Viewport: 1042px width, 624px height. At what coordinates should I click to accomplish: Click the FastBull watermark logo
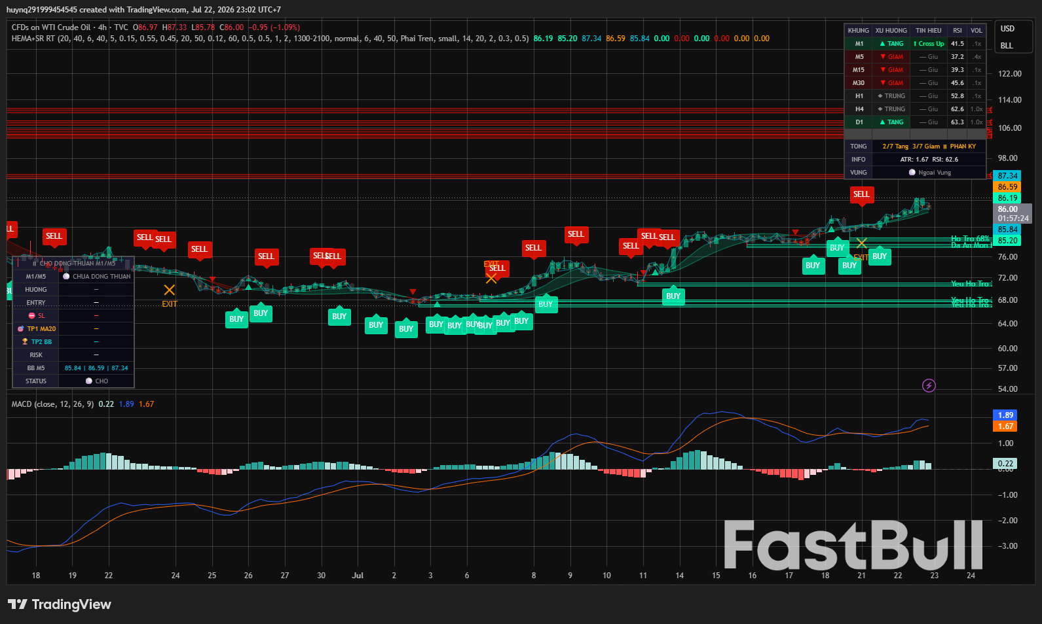click(x=853, y=545)
